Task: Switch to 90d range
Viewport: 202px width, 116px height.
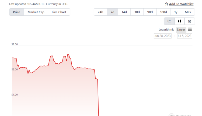Action: click(x=150, y=12)
